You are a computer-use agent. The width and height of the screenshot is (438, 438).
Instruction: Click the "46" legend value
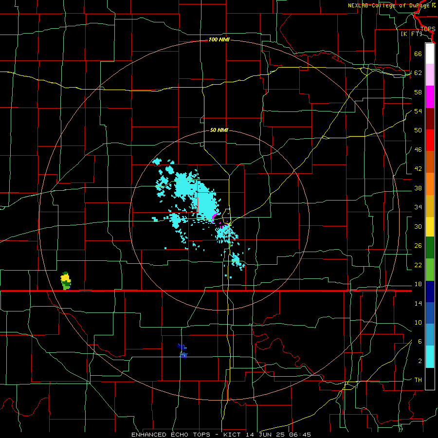(x=418, y=150)
